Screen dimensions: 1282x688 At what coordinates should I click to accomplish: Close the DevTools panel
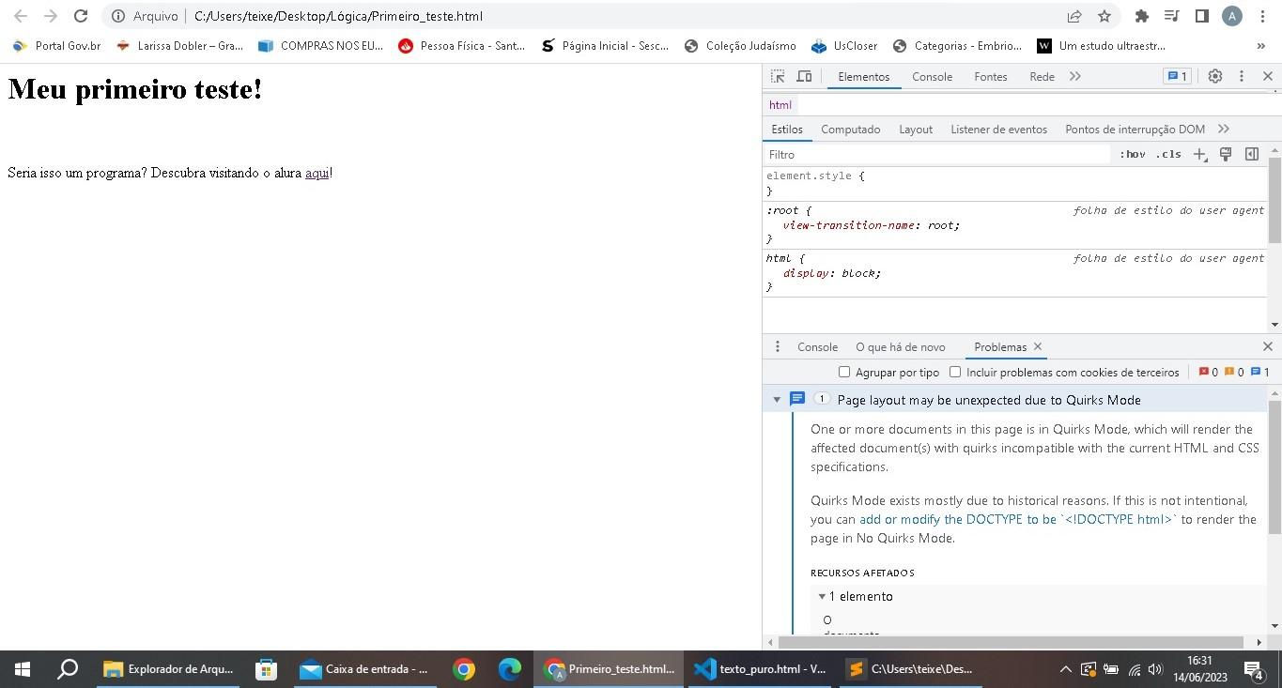point(1267,77)
